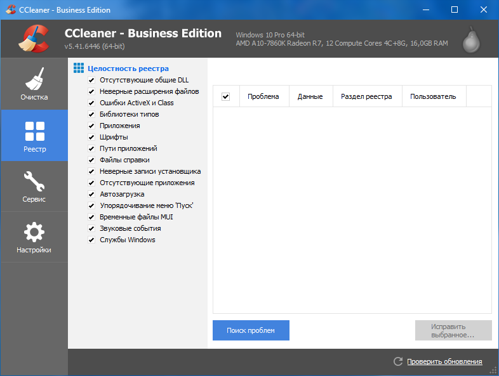Click the Целостность реестра grid icon
The width and height of the screenshot is (499, 376).
pyautogui.click(x=79, y=68)
